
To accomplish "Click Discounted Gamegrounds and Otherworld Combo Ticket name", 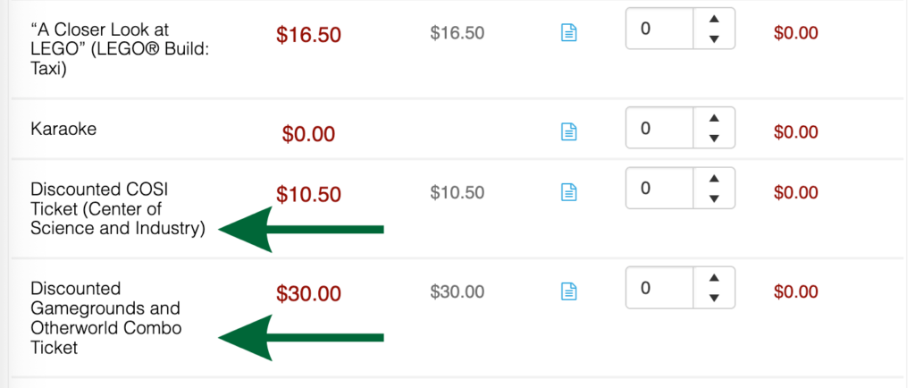I will 105,317.
